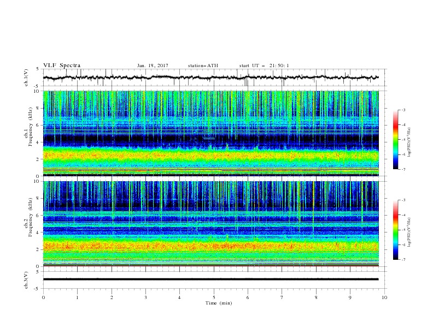Click the ch.1 Frequency (kHz) axis label
The height and width of the screenshot is (334, 433).
click(28, 126)
